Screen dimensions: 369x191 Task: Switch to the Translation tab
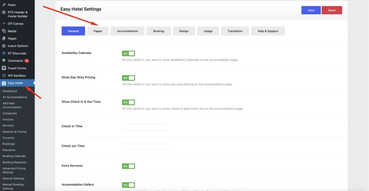(235, 31)
